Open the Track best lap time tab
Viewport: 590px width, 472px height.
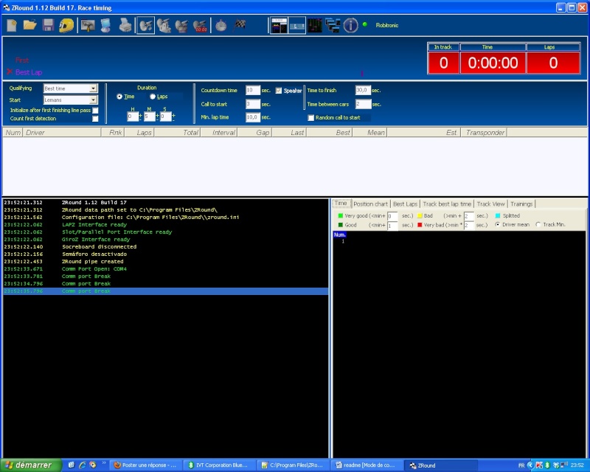pos(447,204)
